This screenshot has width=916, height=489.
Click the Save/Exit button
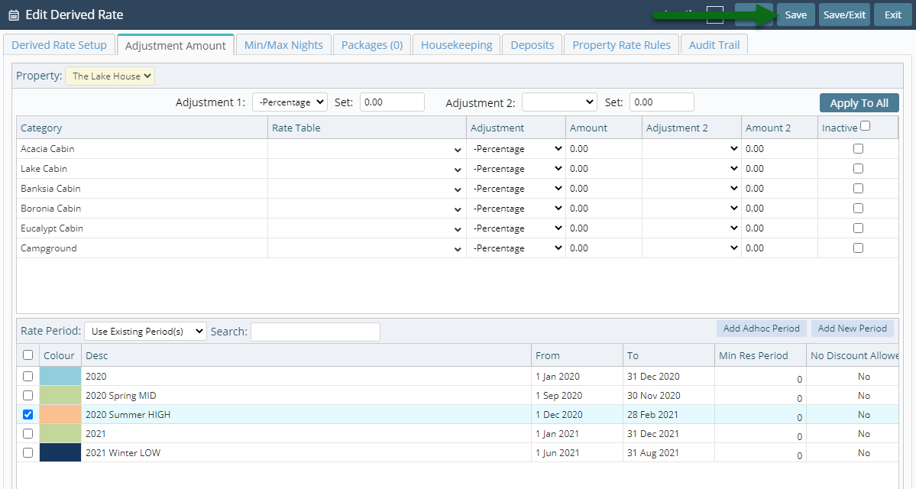[844, 15]
